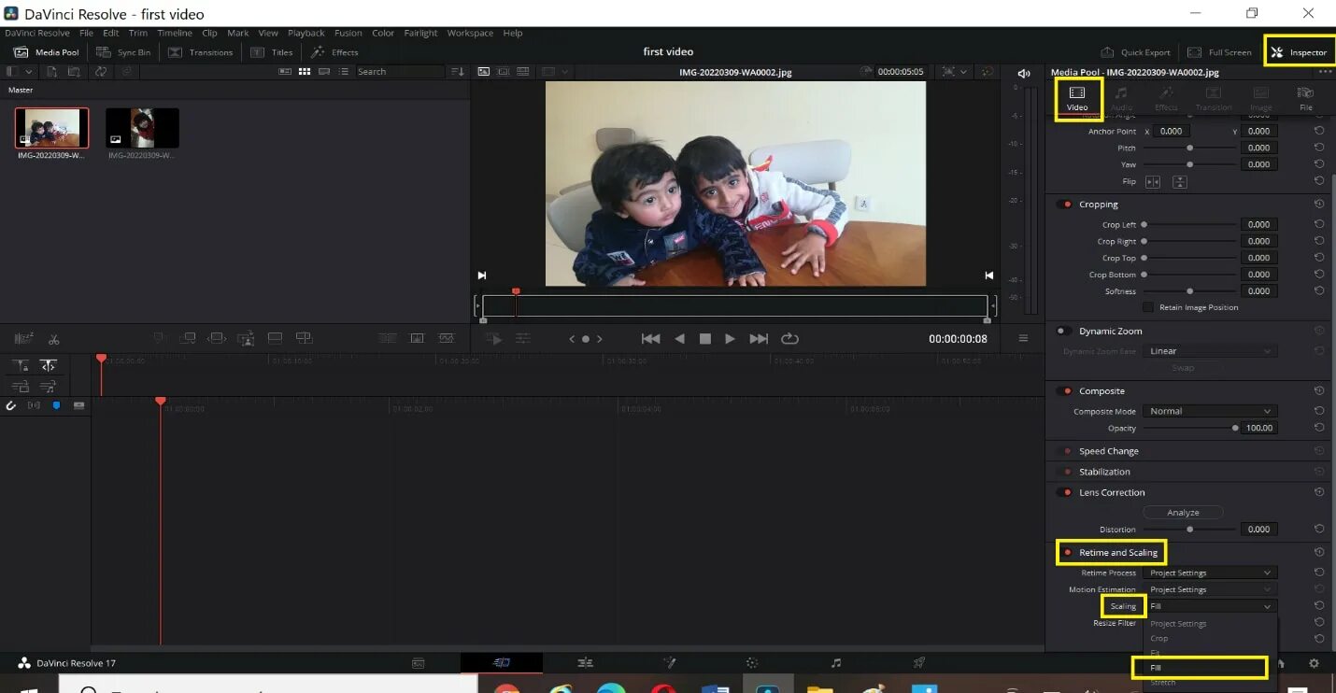Open the Fairlight menu
This screenshot has width=1336, height=693.
(x=420, y=33)
